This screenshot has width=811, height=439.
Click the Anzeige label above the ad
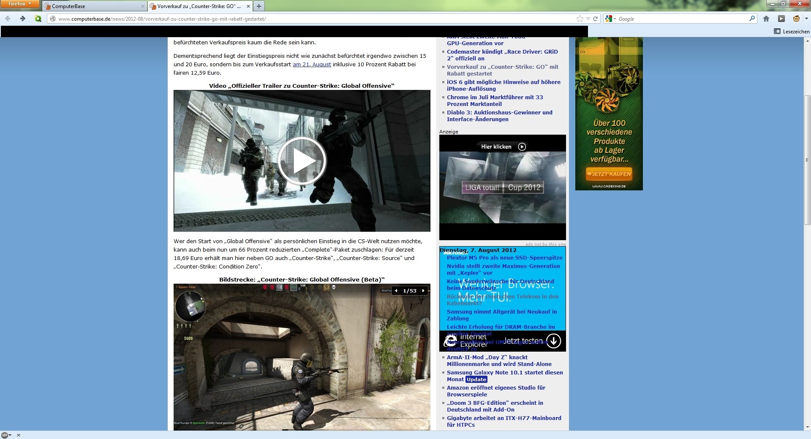tap(449, 132)
